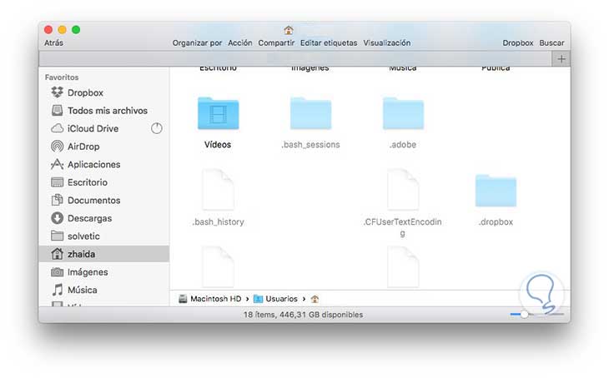Click Editar etiquetas in toolbar

[329, 42]
